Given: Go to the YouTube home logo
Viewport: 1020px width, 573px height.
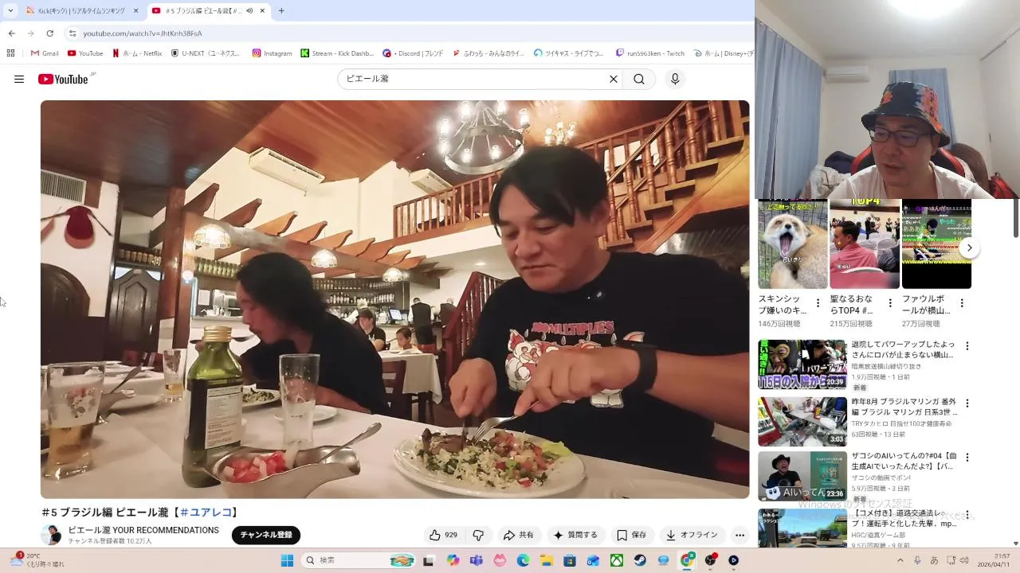Looking at the screenshot, I should [x=63, y=79].
